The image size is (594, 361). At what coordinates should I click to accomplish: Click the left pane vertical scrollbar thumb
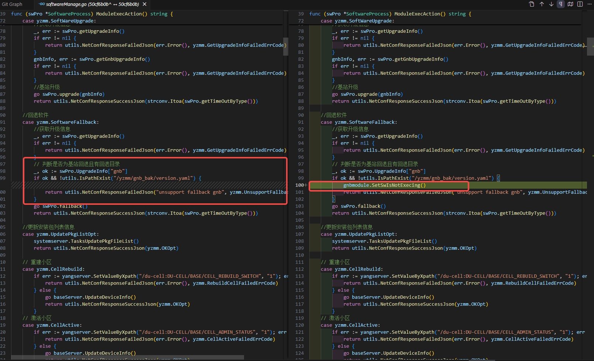coord(285,46)
